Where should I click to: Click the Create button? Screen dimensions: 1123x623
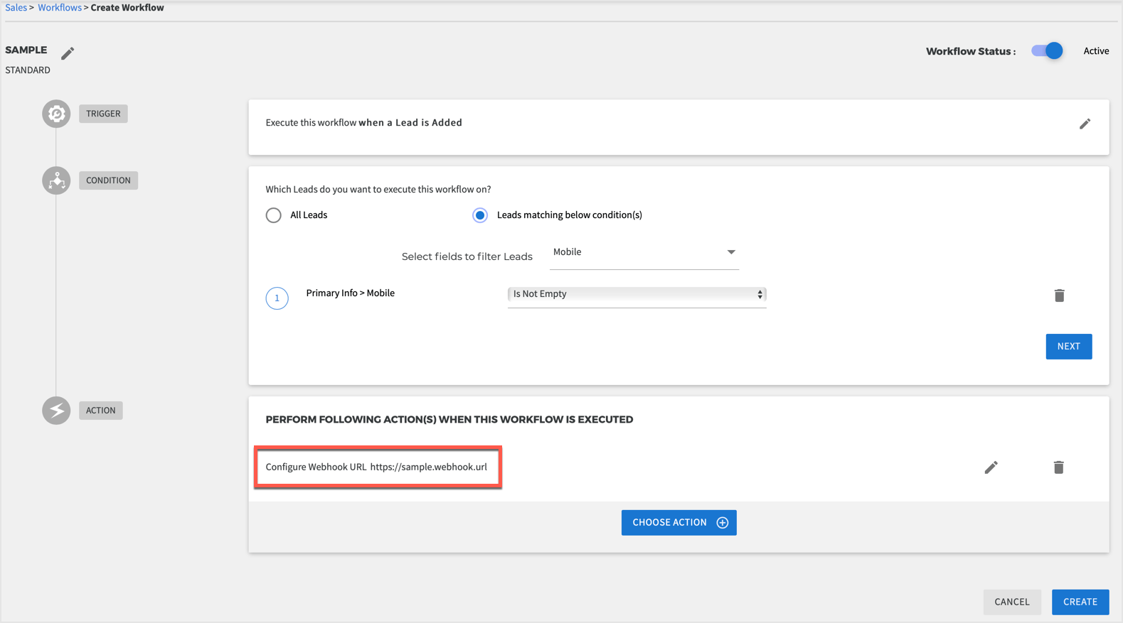1080,602
